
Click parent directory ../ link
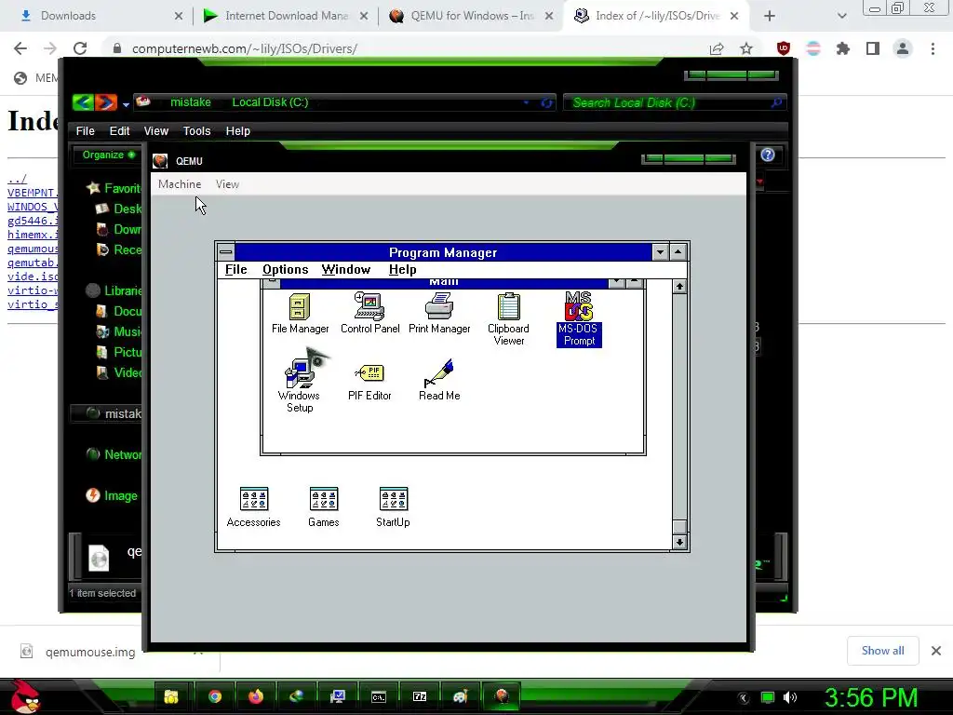(17, 179)
